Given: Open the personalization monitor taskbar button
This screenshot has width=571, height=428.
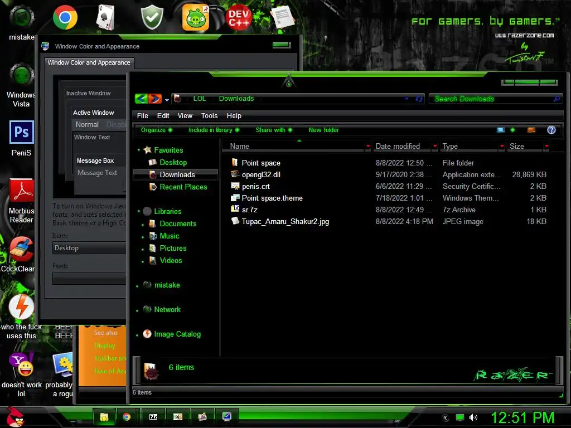Looking at the screenshot, I should pos(227,417).
